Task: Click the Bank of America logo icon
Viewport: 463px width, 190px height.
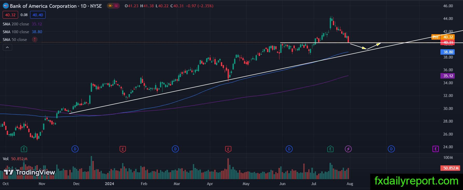Action: click(6, 6)
